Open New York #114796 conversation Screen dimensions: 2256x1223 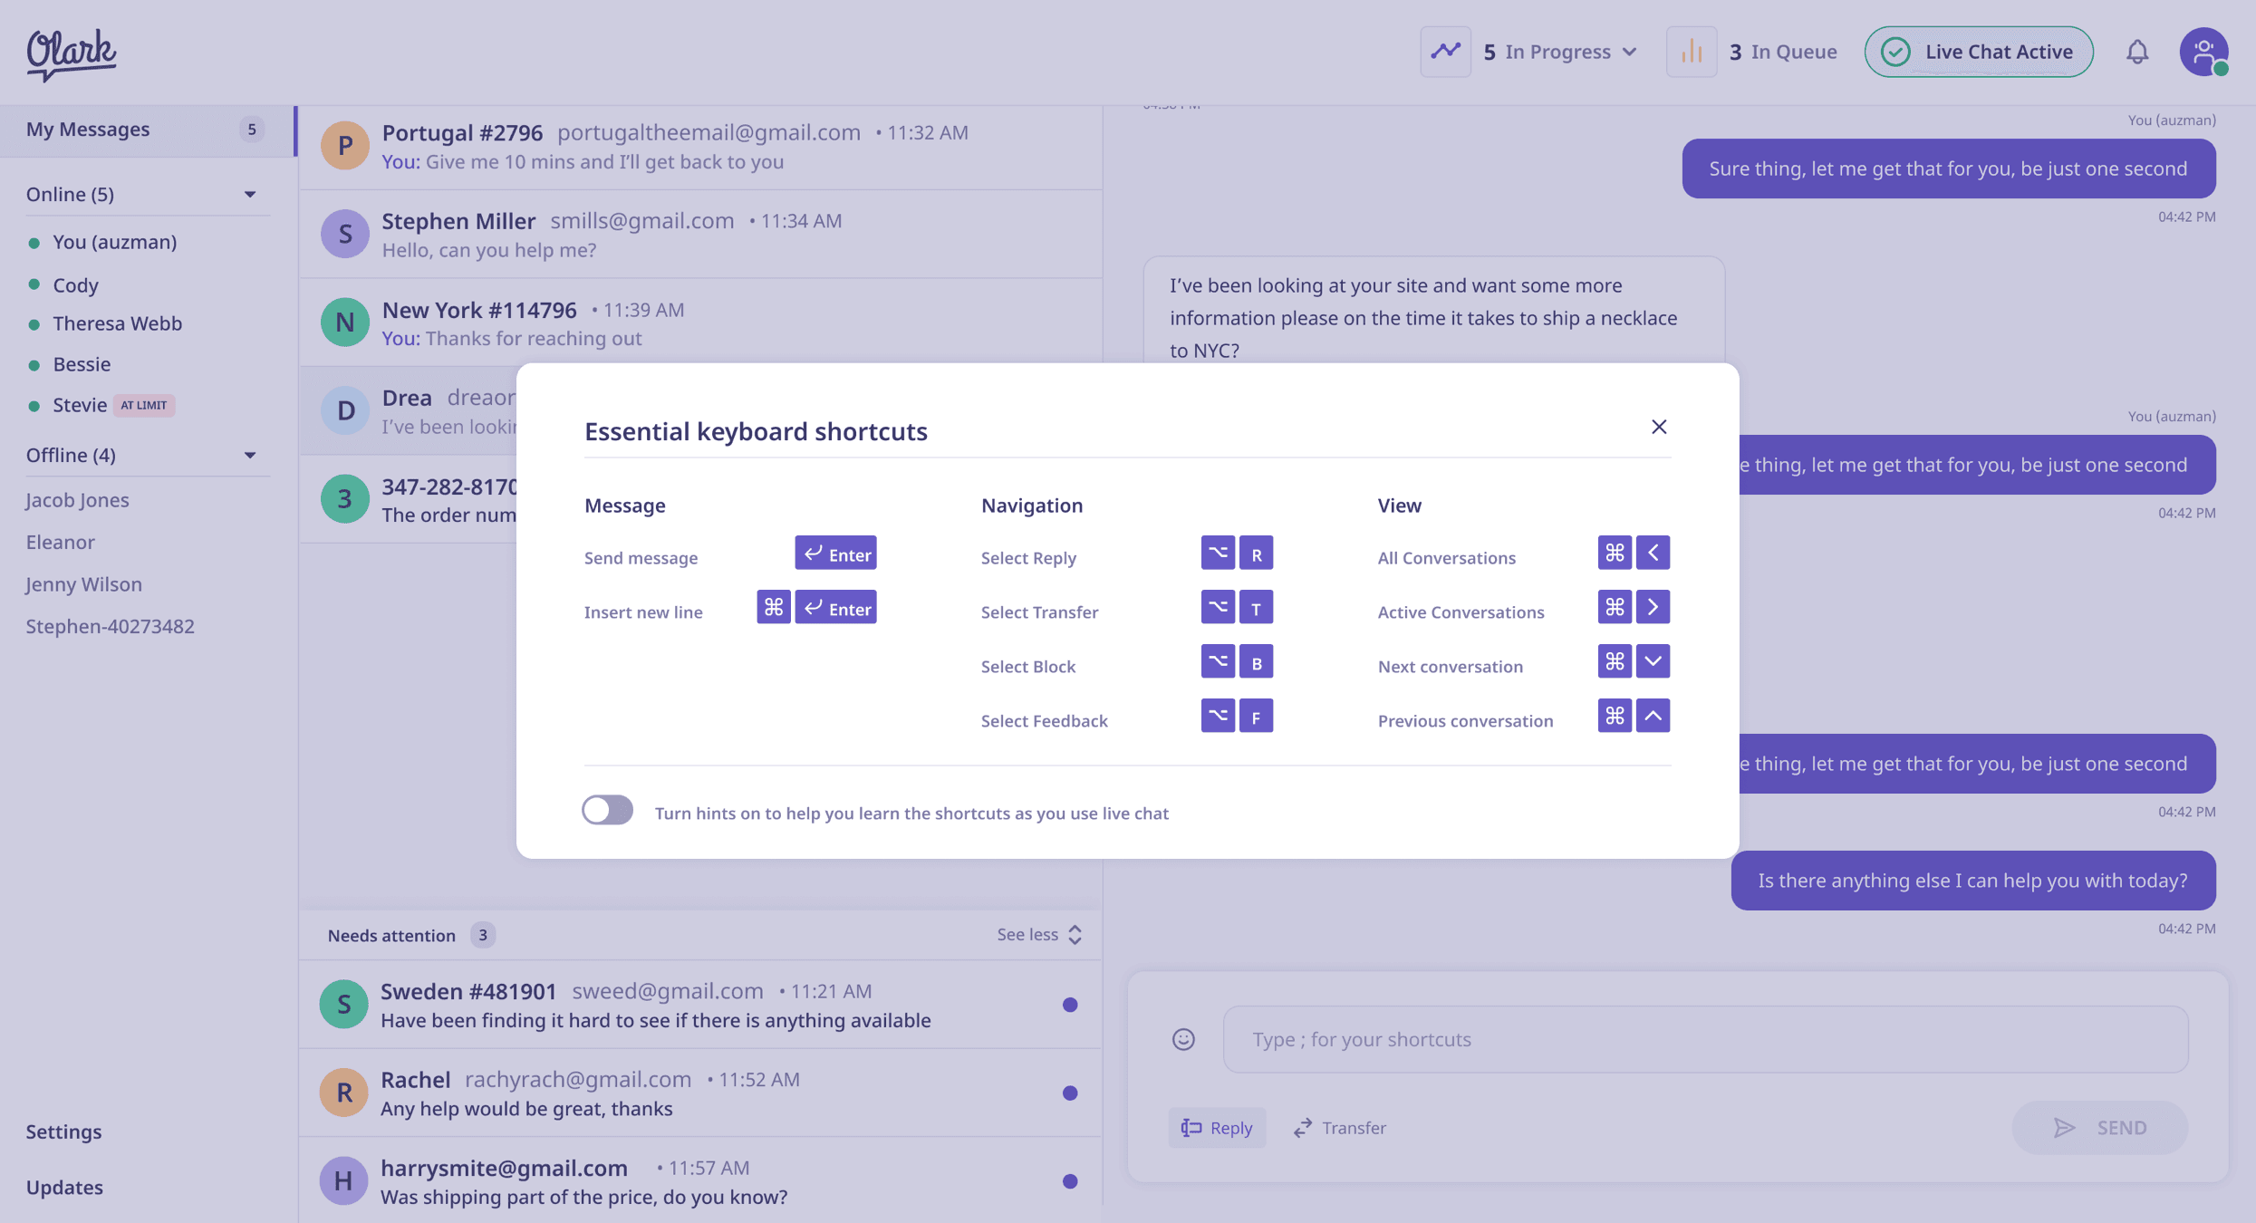tap(700, 323)
